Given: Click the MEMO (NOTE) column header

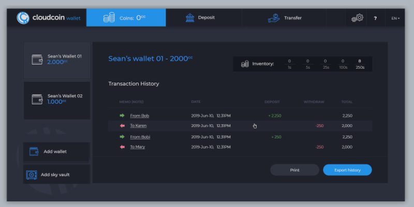Looking at the screenshot, I should [x=131, y=102].
